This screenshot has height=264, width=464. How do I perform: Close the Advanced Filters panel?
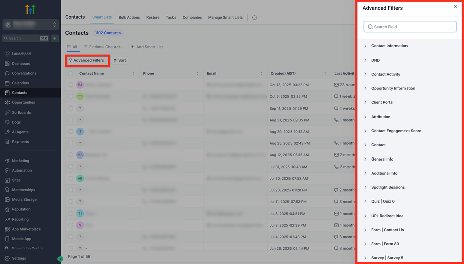pyautogui.click(x=455, y=6)
